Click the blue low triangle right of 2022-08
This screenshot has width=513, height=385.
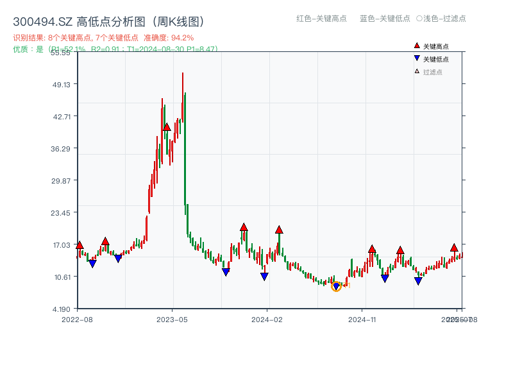(x=92, y=263)
